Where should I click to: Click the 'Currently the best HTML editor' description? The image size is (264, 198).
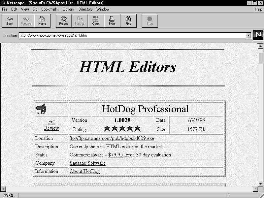click(116, 147)
